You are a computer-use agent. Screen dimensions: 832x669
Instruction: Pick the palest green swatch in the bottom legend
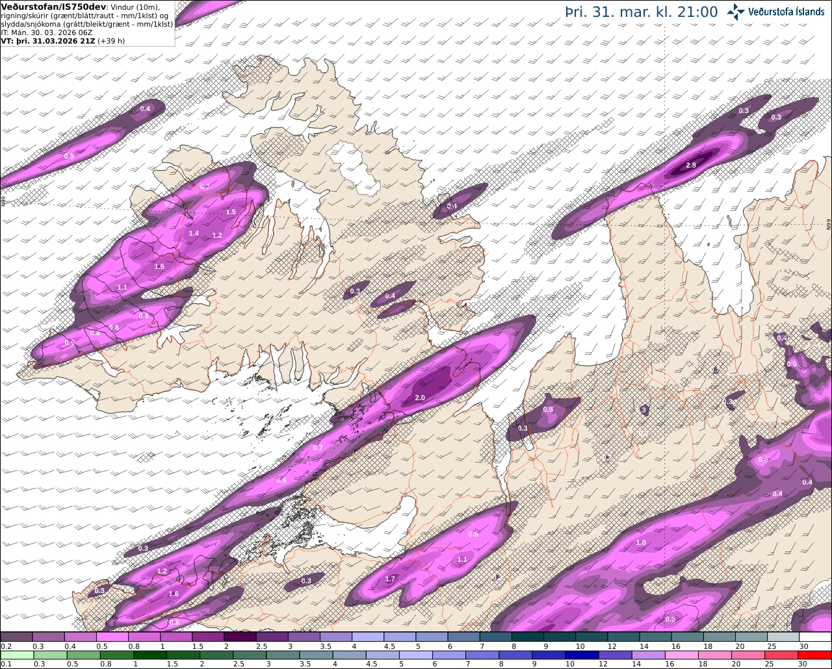click(x=16, y=655)
